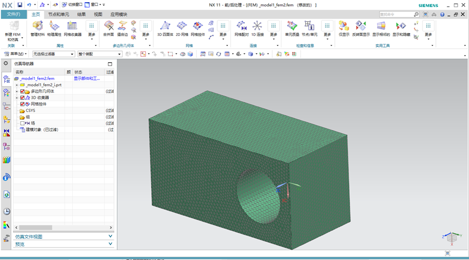Toggle the 3D 收集器 checkbox
Screen dimensions: 469x260
[x=22, y=97]
